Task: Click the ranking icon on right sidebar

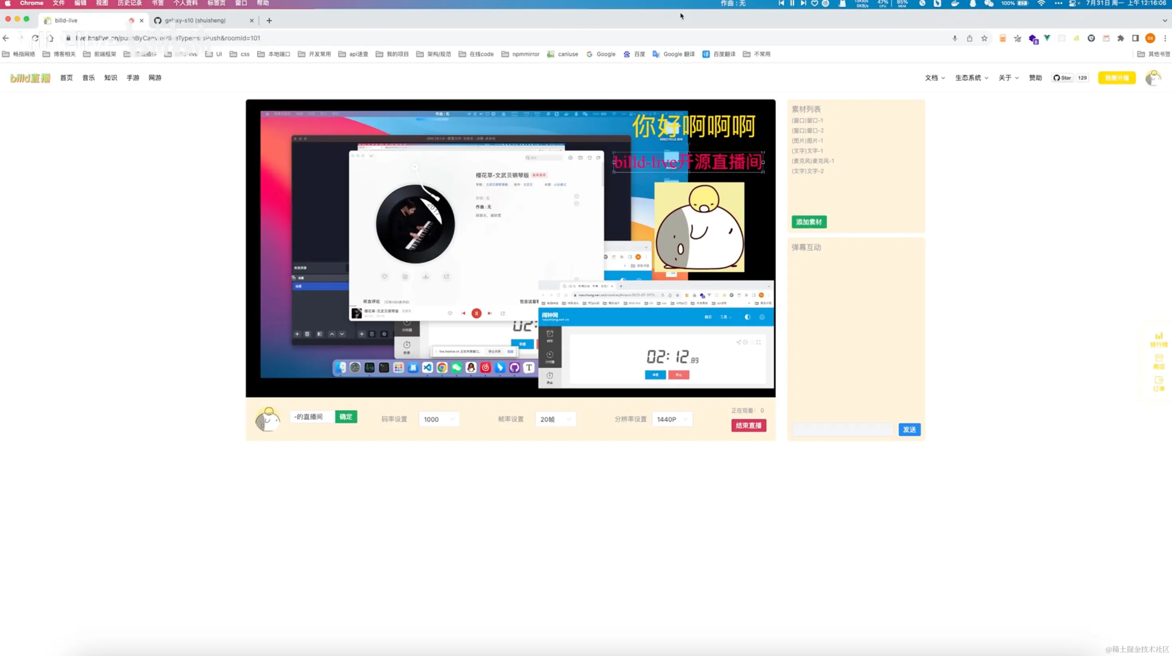Action: [x=1159, y=340]
